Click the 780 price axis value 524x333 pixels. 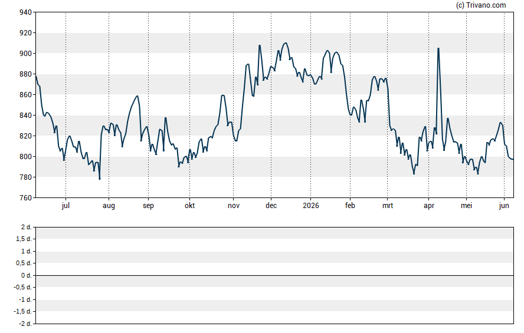pos(25,177)
